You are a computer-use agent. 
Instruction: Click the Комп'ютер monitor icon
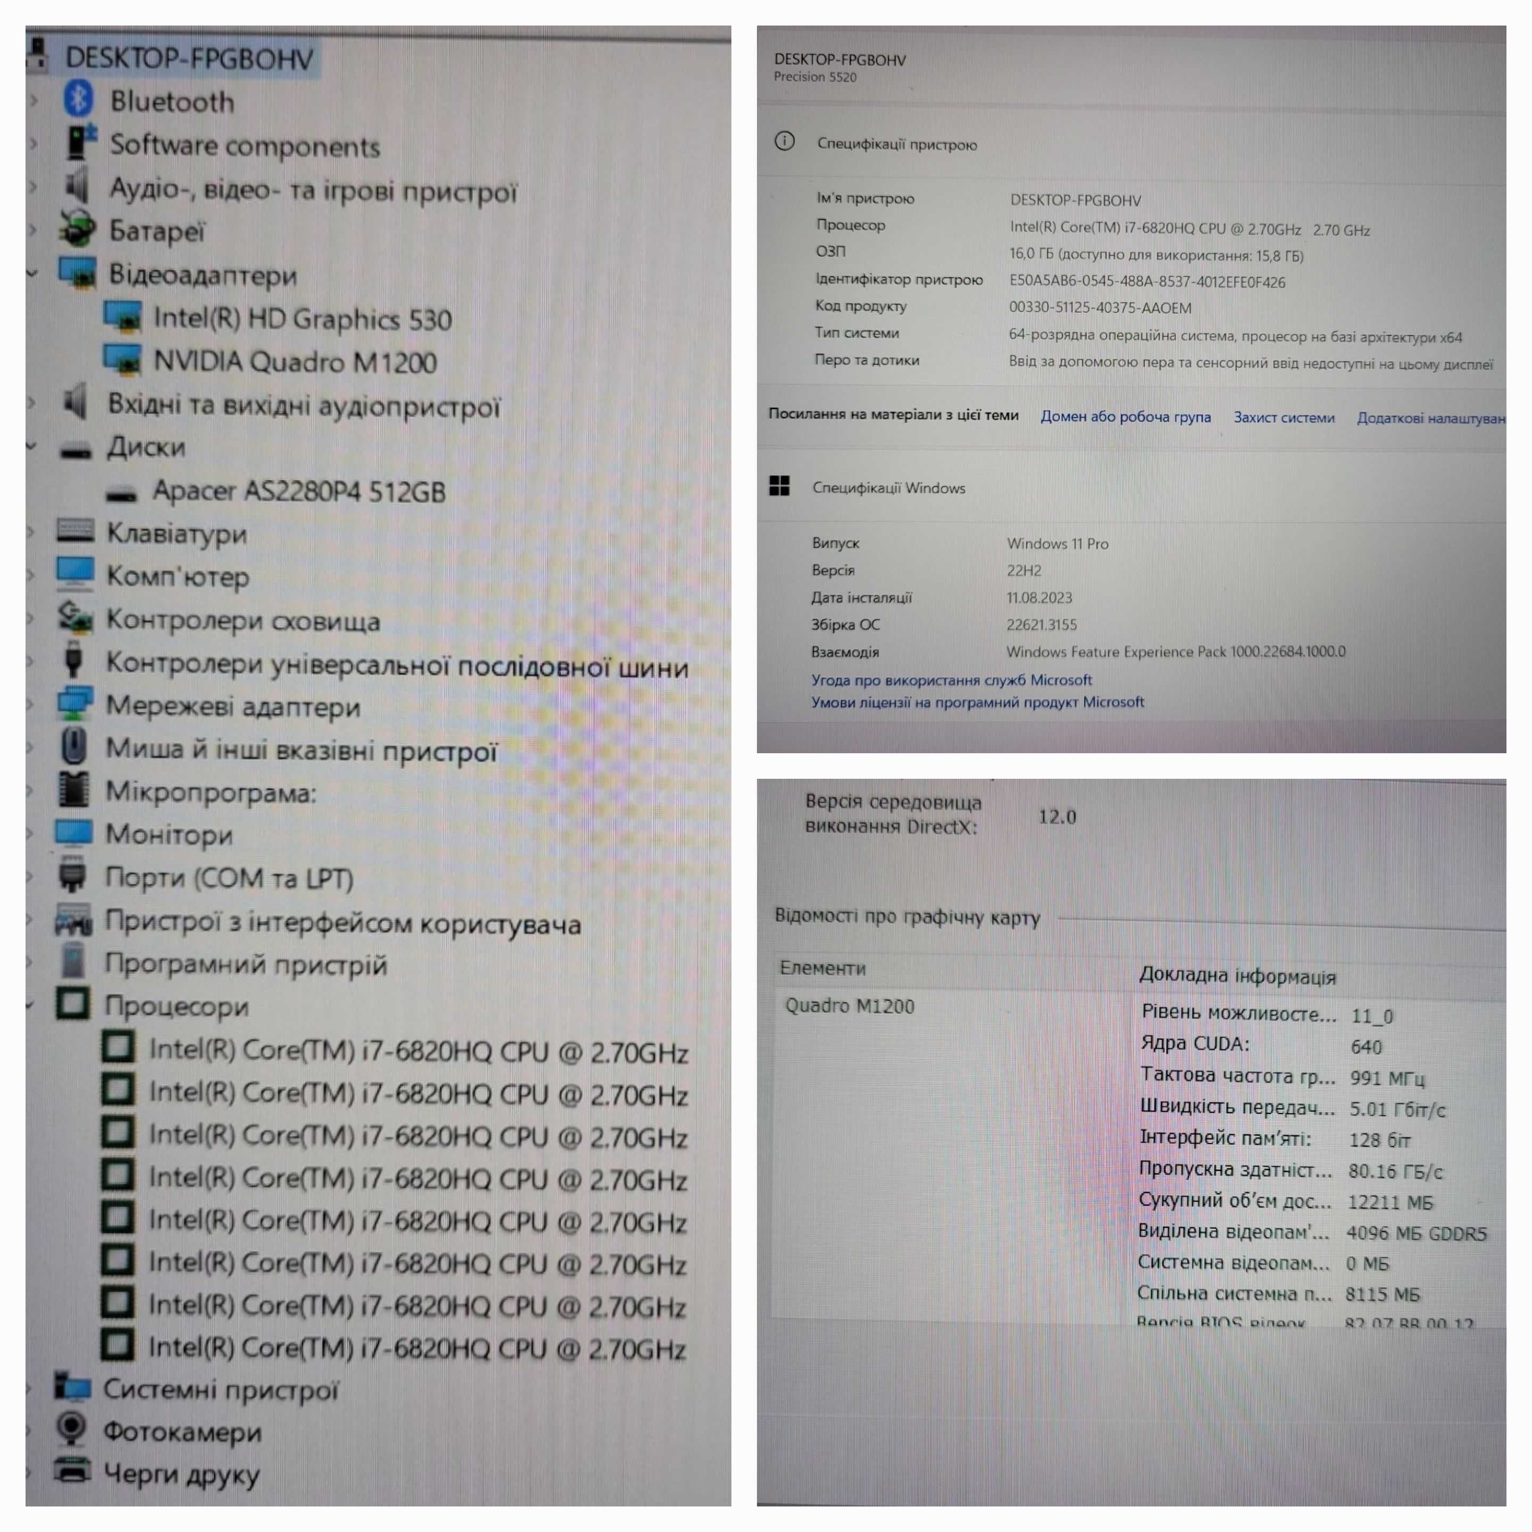(x=76, y=574)
